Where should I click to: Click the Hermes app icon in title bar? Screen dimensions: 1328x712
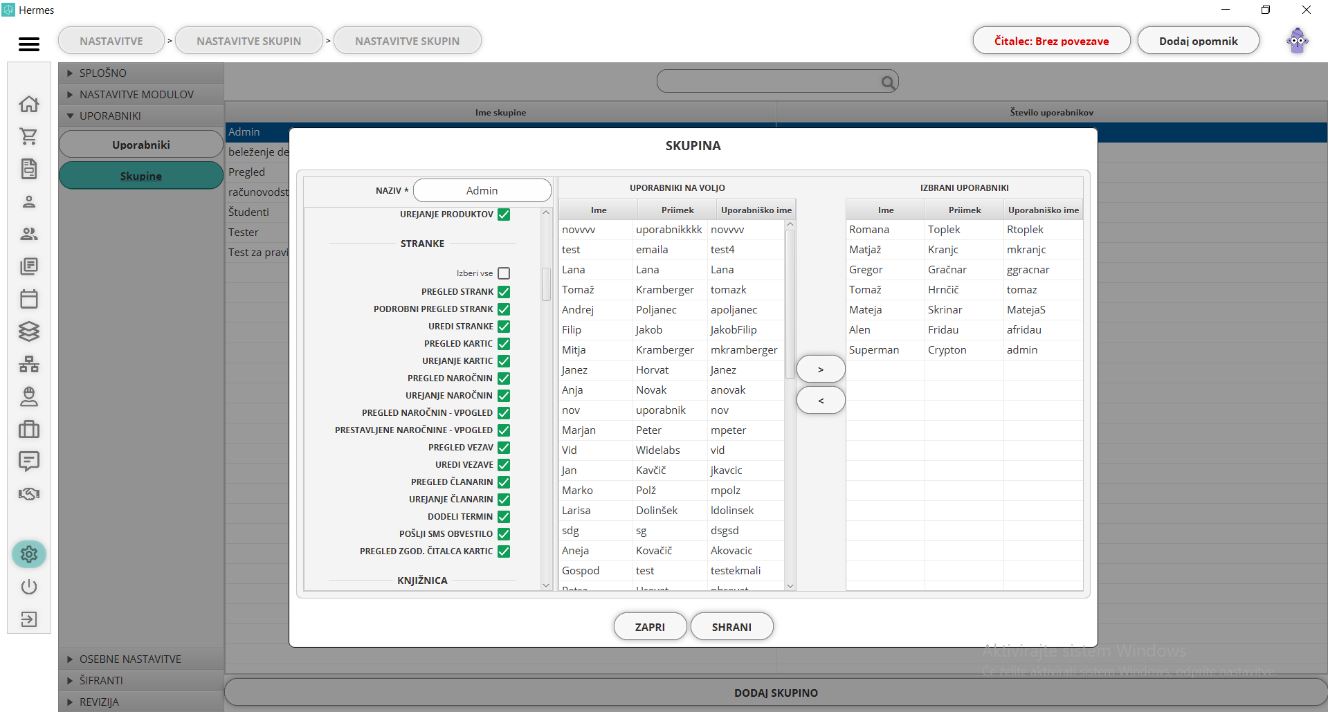8,10
